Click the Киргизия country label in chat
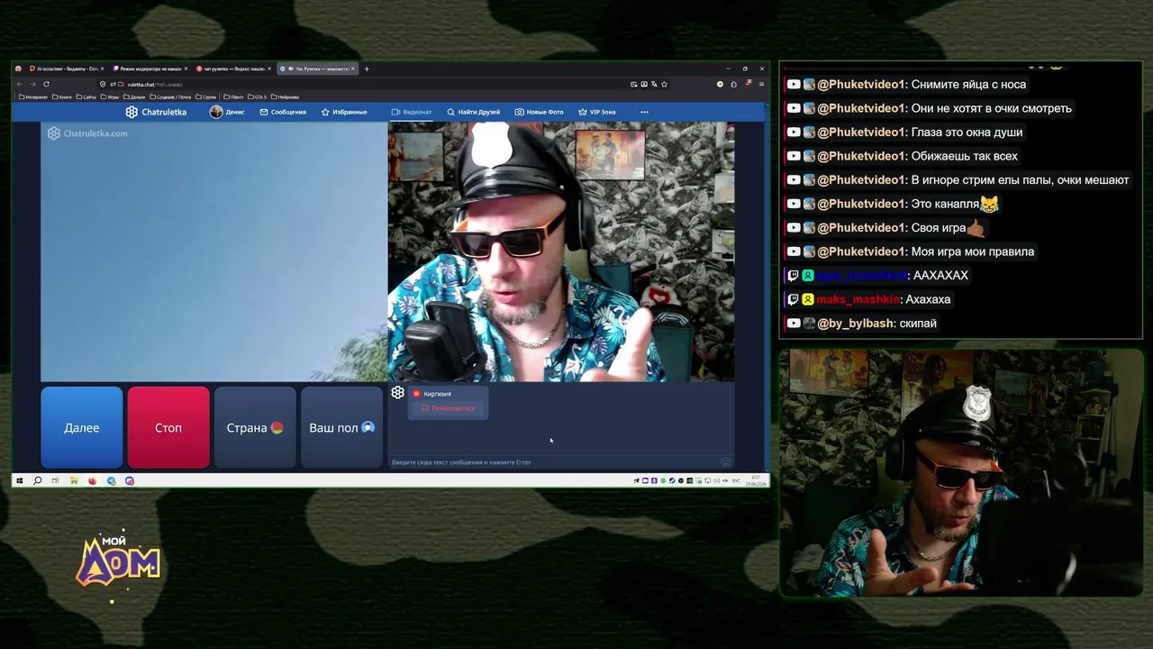1153x649 pixels. tap(437, 394)
